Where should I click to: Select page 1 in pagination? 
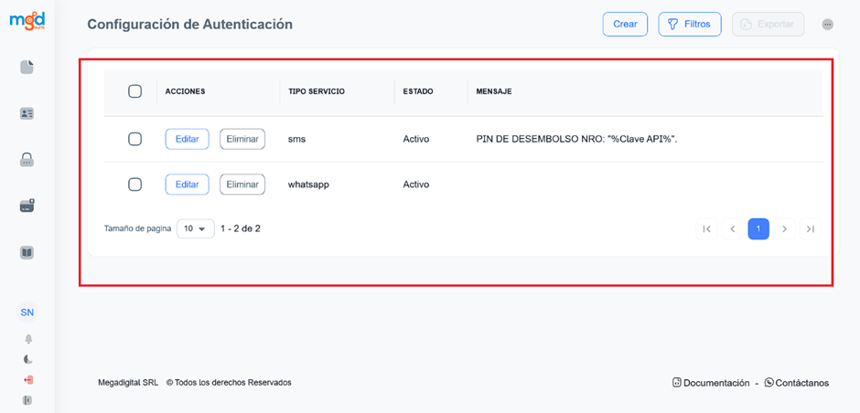tap(758, 229)
